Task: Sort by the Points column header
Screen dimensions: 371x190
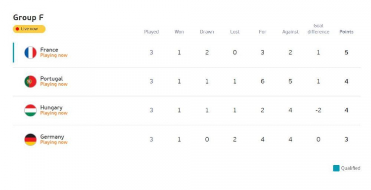Action: pyautogui.click(x=346, y=32)
